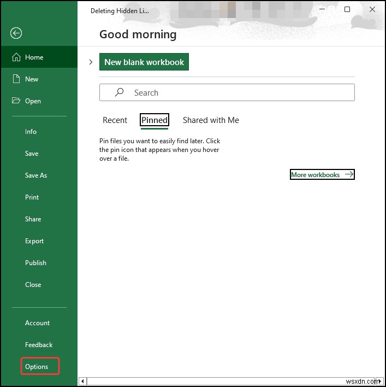This screenshot has height=387, width=386.
Task: Click the magnifier icon in search box
Action: pos(120,92)
